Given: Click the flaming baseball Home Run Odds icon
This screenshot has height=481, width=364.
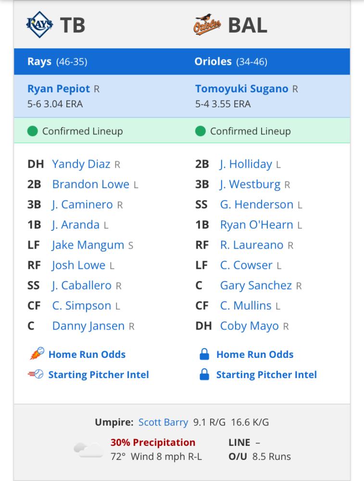Looking at the screenshot, I should (x=37, y=354).
